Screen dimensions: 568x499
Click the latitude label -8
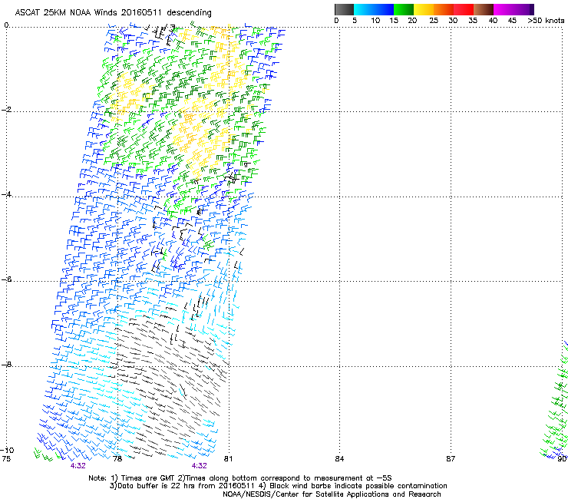[x=6, y=364]
